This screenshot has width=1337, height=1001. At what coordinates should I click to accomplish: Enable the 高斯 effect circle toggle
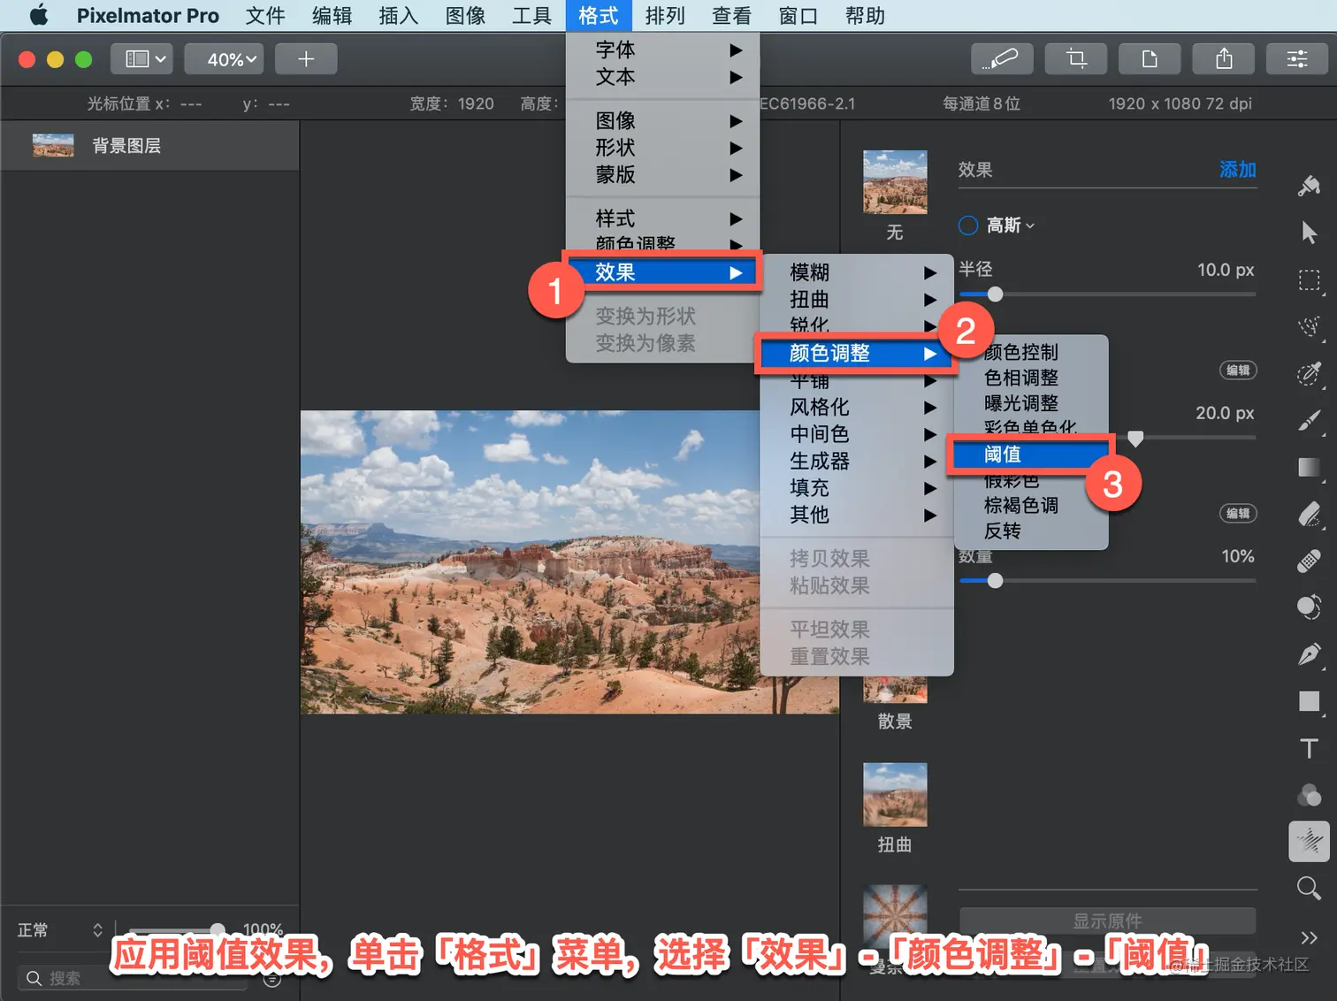968,225
